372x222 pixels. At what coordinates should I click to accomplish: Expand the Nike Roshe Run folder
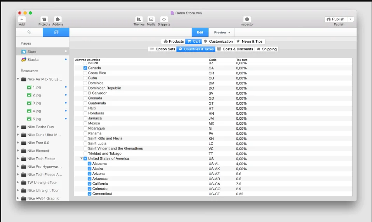[18, 127]
